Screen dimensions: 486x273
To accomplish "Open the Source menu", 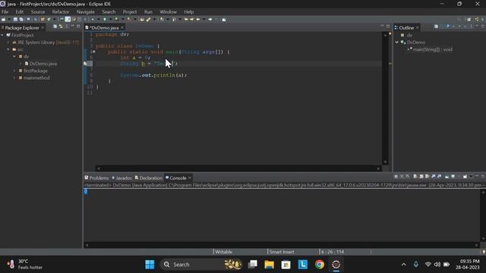I will tap(38, 12).
